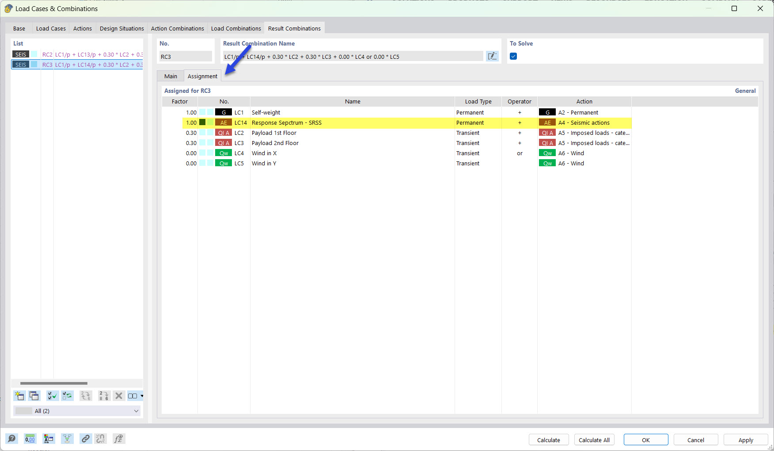Click the Qw badge beside LC4

[224, 153]
